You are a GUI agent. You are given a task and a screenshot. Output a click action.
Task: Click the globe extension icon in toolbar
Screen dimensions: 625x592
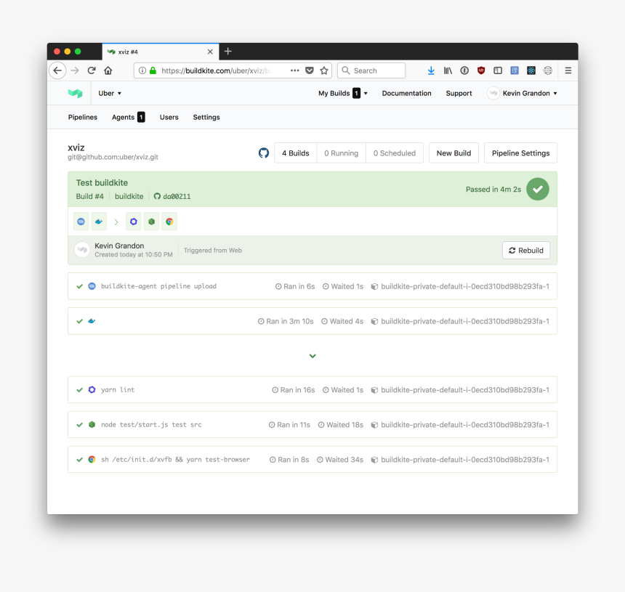(548, 70)
